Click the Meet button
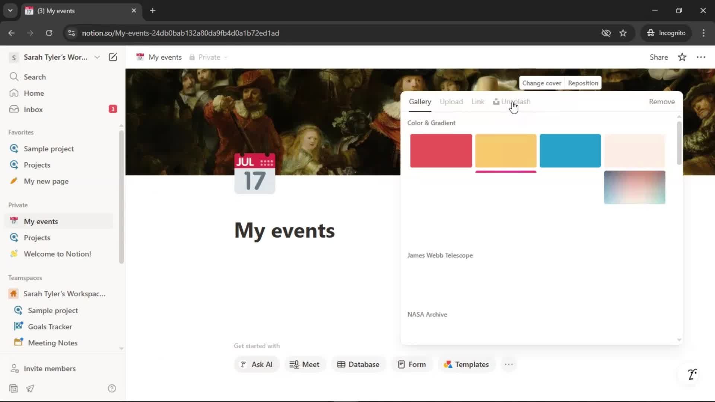 pos(305,364)
